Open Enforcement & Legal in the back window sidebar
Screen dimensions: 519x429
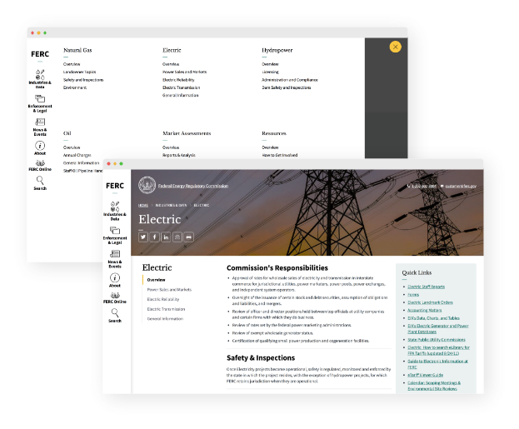(40, 103)
